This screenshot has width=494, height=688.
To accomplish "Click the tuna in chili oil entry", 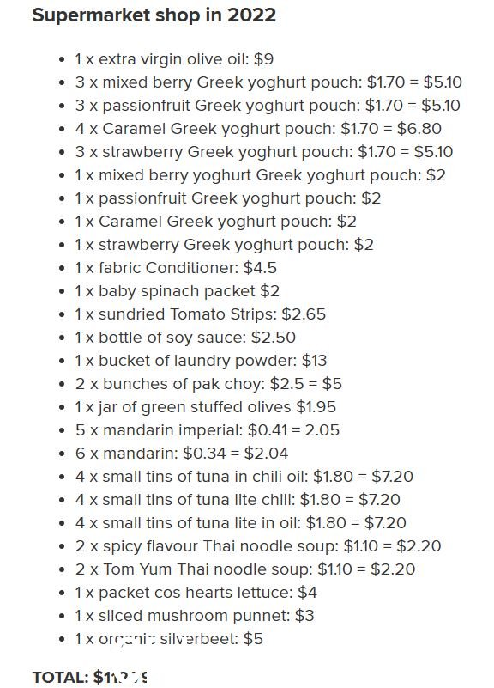I will [244, 477].
